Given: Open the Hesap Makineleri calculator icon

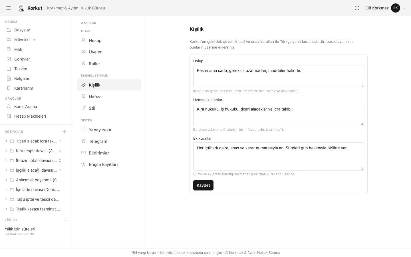Looking at the screenshot, I should tap(9, 116).
